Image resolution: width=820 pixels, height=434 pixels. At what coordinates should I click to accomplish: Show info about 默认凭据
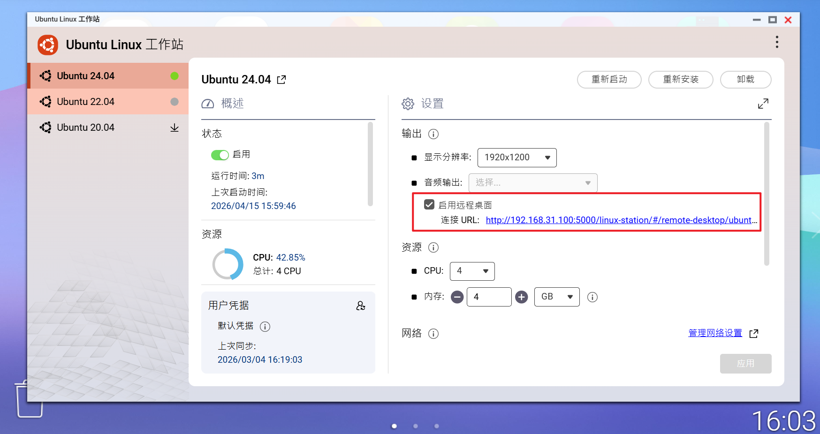point(265,327)
